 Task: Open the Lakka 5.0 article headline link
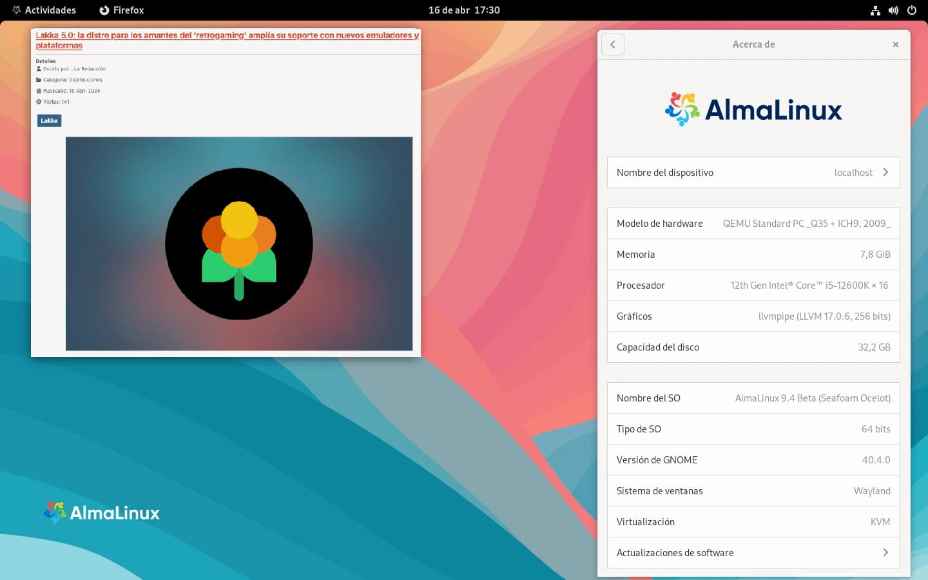coord(227,40)
